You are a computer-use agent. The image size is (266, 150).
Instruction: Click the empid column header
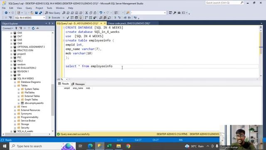pyautogui.click(x=67, y=88)
